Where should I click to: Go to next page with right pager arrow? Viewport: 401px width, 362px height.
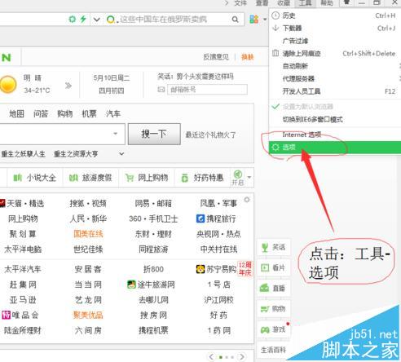[242, 356]
